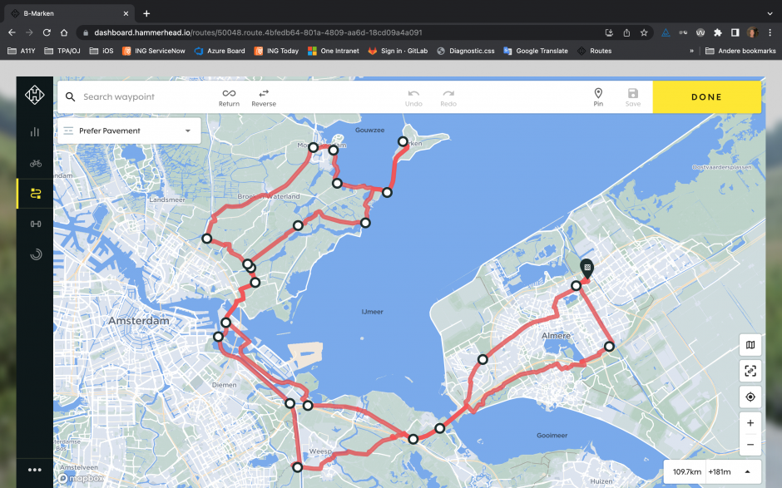The image size is (782, 488).
Task: Click the Hammerhead logo in sidebar
Action: pos(35,97)
